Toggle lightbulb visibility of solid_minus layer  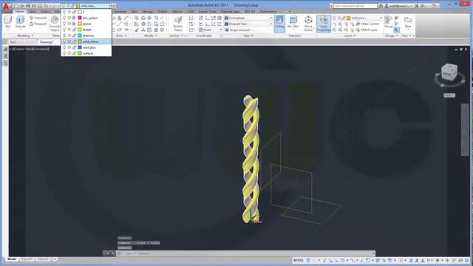point(64,41)
